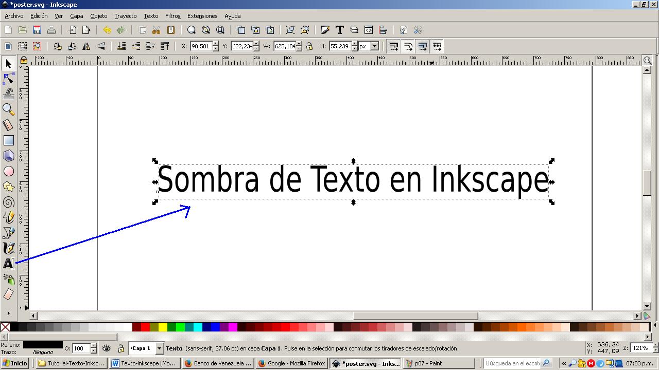Pick the None (X) swatch in the palette

[x=5, y=327]
